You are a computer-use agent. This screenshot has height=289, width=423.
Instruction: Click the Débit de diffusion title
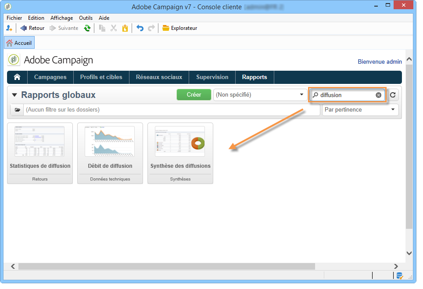tap(110, 166)
